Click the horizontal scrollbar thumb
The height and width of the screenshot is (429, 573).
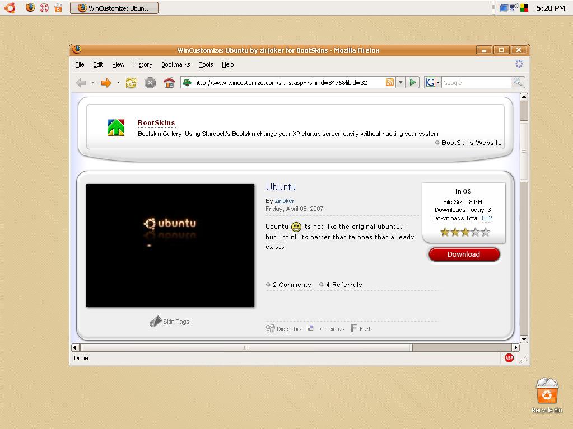(x=246, y=348)
